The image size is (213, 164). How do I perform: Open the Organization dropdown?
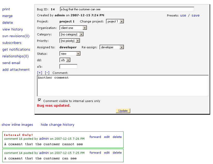[73, 28]
